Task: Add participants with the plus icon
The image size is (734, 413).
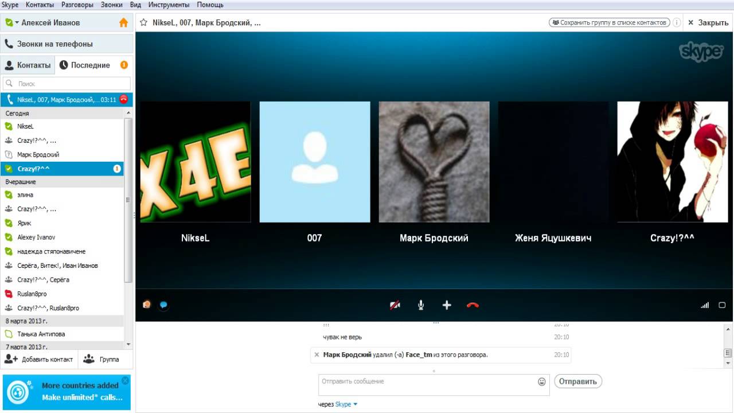Action: point(447,305)
